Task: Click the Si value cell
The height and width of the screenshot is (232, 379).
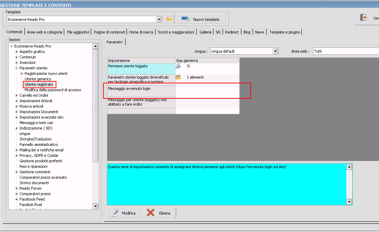Action: (x=188, y=66)
